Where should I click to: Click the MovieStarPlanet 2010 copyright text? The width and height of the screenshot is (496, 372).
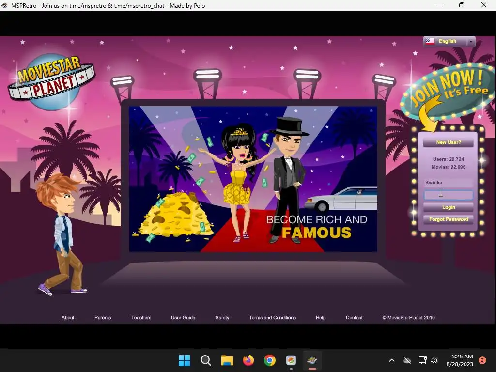point(408,318)
